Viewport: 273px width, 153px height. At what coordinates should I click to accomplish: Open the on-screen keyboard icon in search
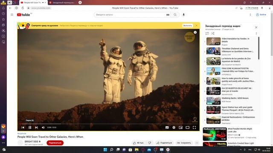click(x=168, y=15)
